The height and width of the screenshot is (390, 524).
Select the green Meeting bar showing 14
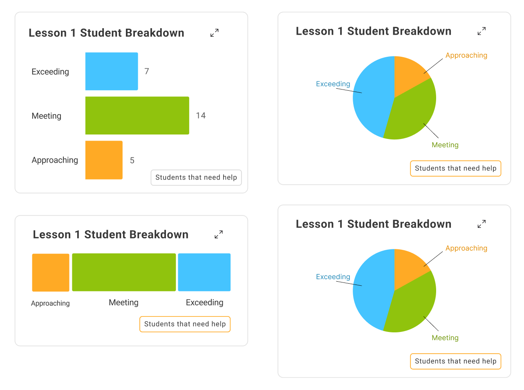point(137,115)
